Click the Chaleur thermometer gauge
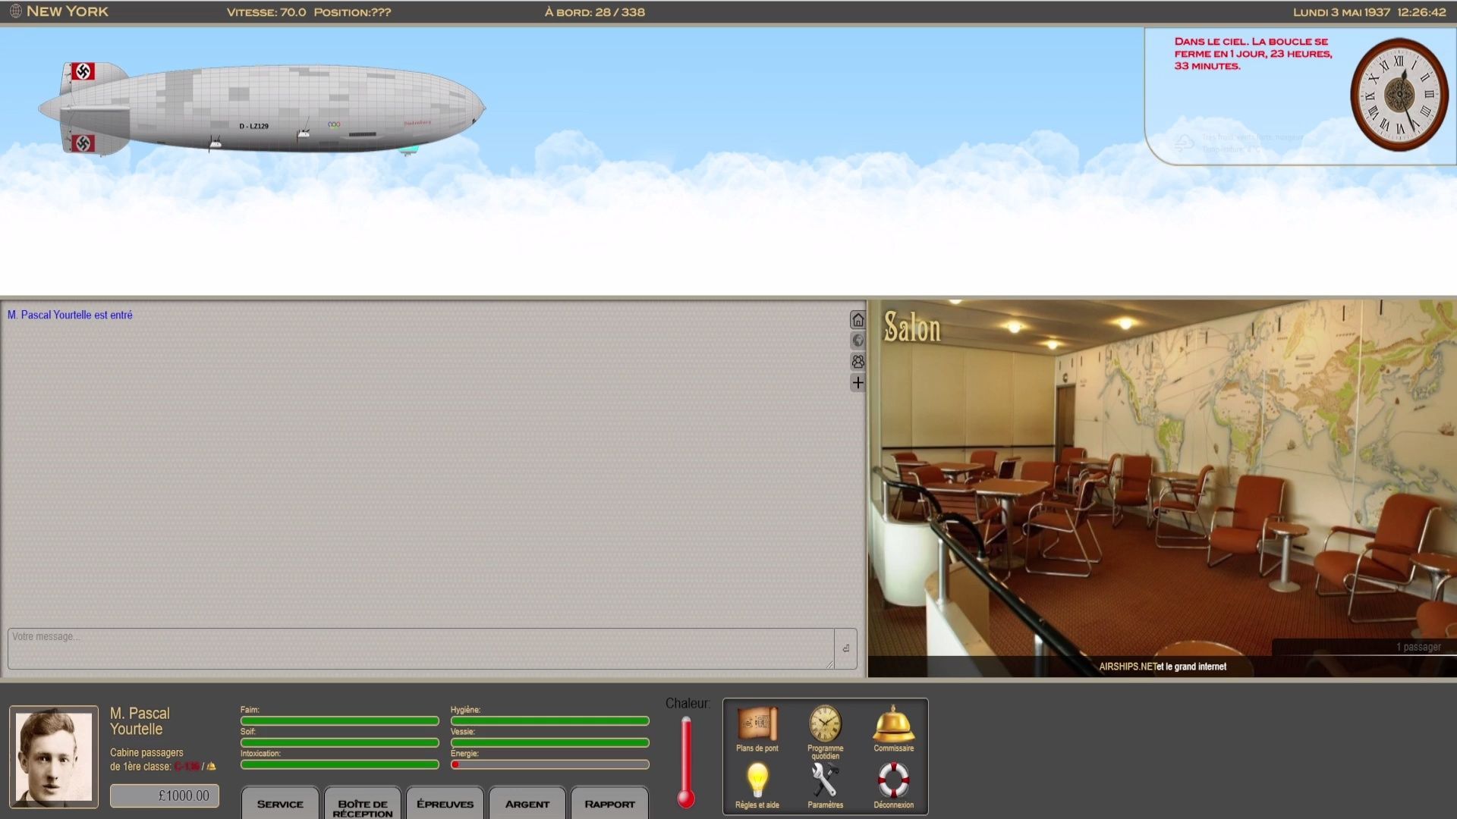1457x819 pixels. click(686, 762)
